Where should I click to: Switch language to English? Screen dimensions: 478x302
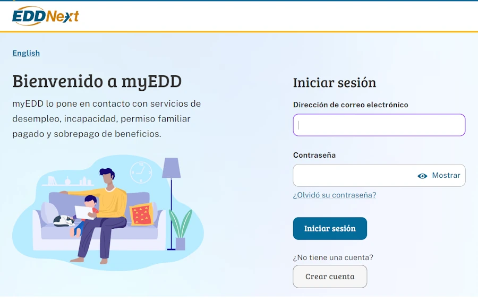coord(26,53)
